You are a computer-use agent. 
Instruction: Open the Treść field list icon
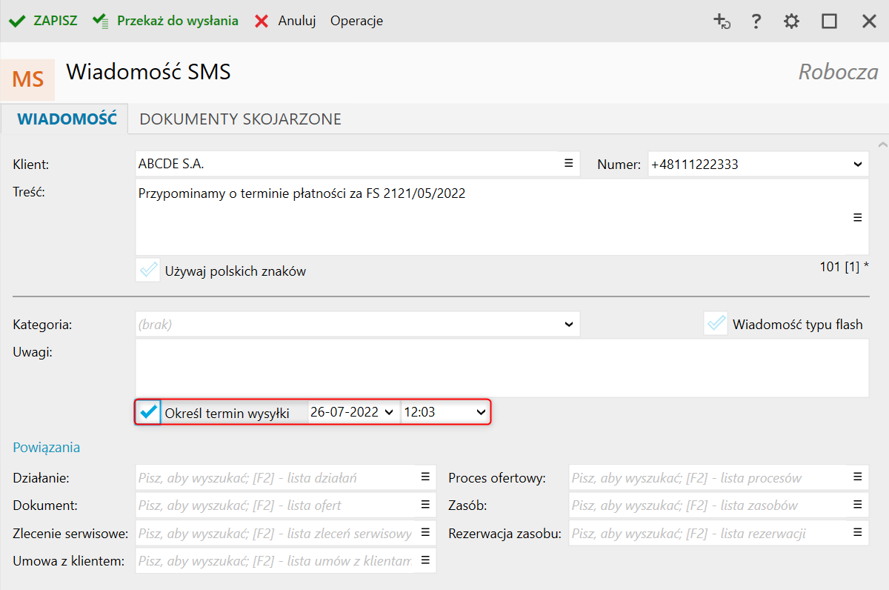tap(857, 217)
